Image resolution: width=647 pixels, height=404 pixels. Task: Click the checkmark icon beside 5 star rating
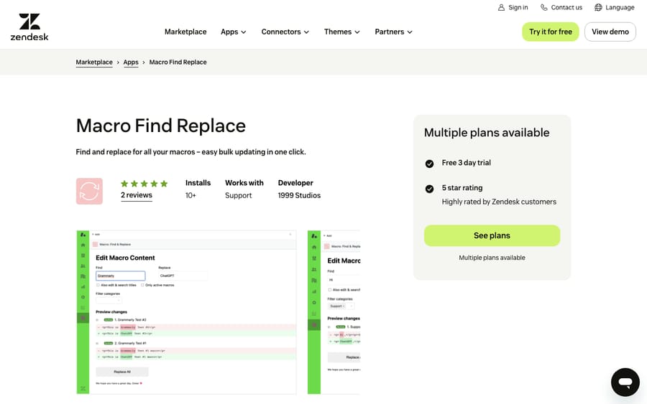(429, 189)
